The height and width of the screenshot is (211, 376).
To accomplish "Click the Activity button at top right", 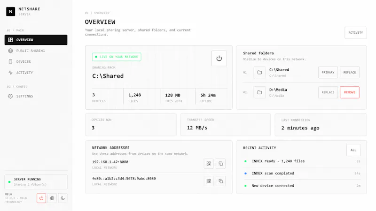I will point(356,32).
